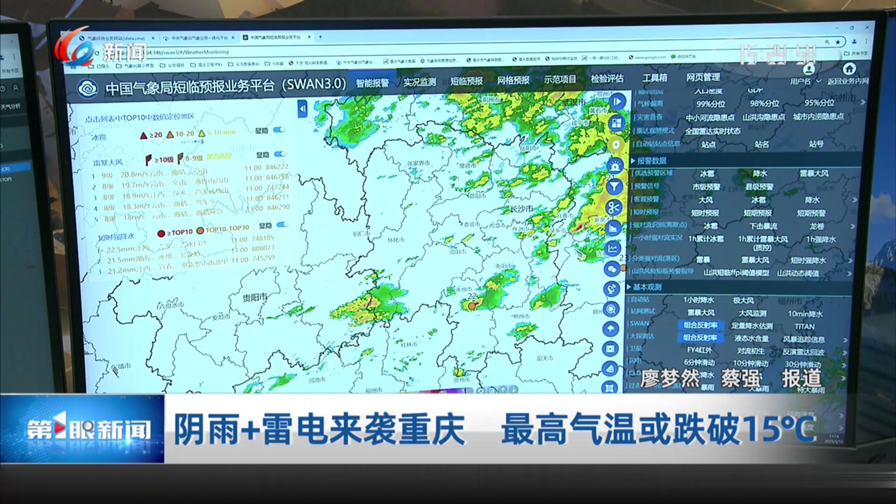The width and height of the screenshot is (896, 504).
Task: Open the 实况监测 menu tab
Action: pos(419,82)
